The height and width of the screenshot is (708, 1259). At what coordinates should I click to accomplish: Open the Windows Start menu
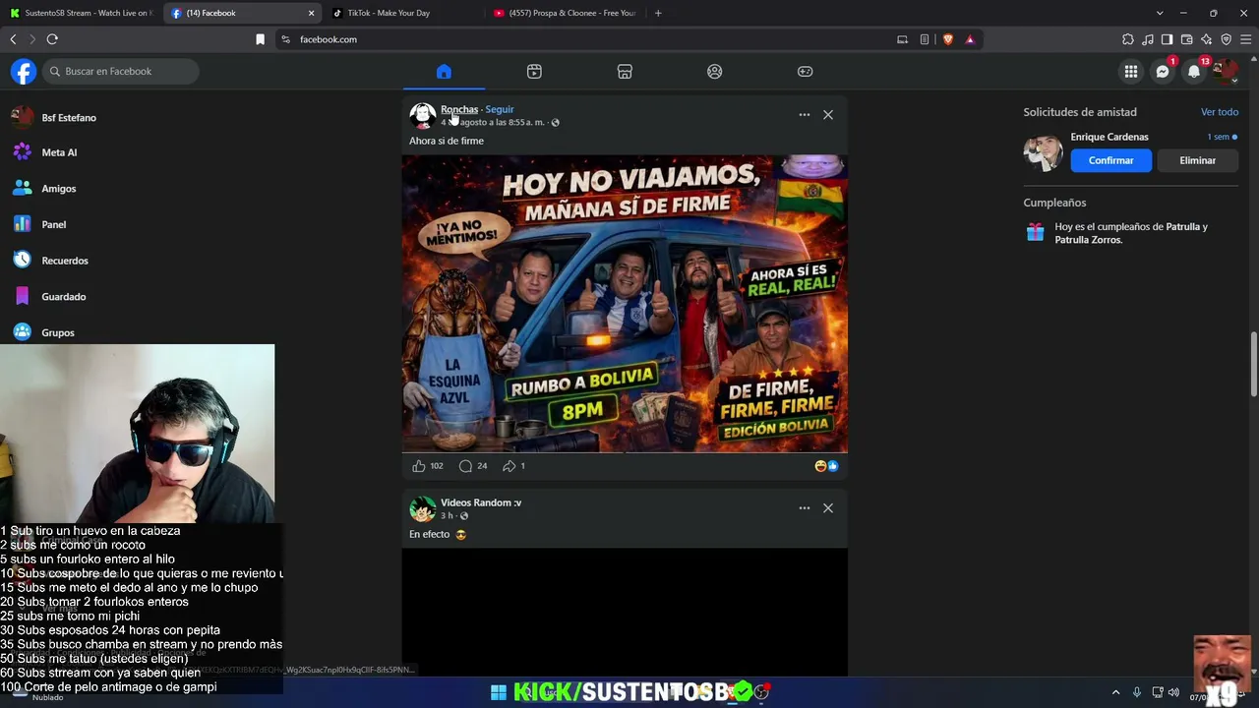click(x=499, y=692)
